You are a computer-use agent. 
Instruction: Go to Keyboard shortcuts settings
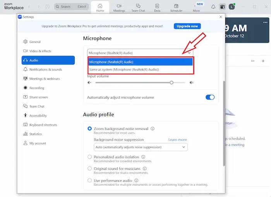pyautogui.click(x=43, y=125)
